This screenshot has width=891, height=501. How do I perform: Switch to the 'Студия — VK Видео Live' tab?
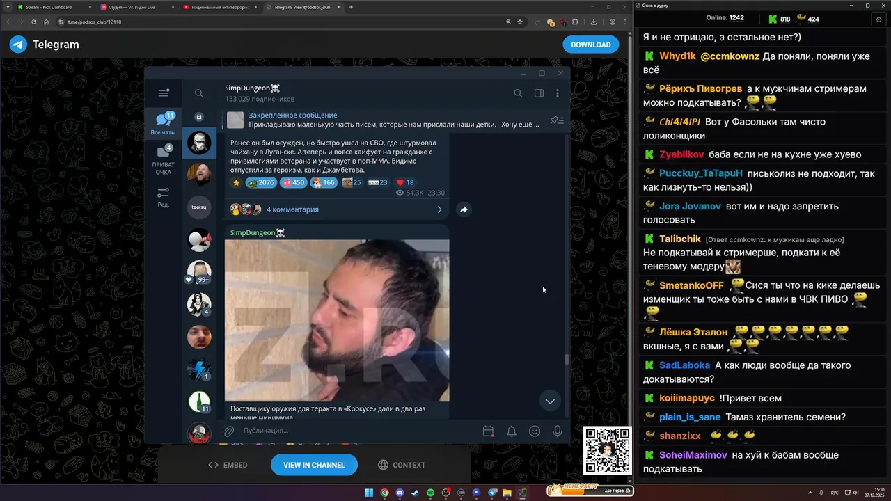[x=137, y=7]
